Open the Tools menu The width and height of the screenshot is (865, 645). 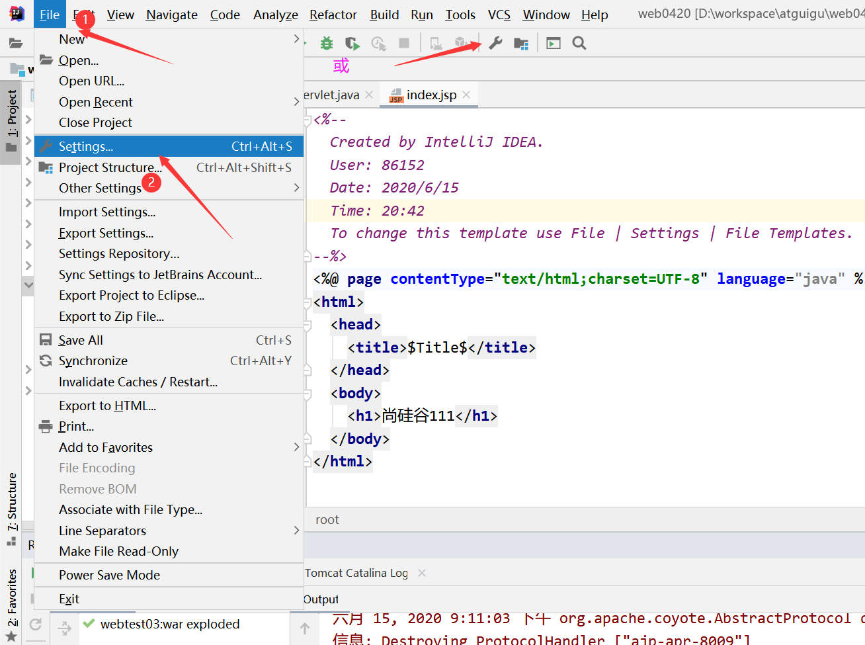click(x=460, y=15)
